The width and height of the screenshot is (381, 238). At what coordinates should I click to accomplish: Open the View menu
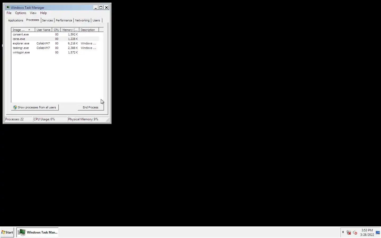coord(33,13)
